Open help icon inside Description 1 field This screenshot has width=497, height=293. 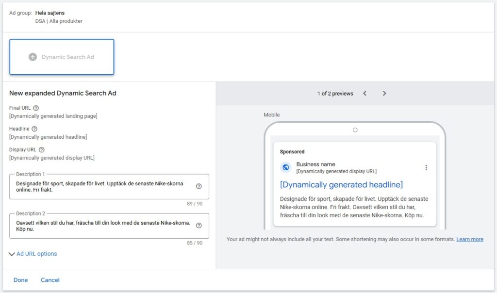pyautogui.click(x=199, y=186)
